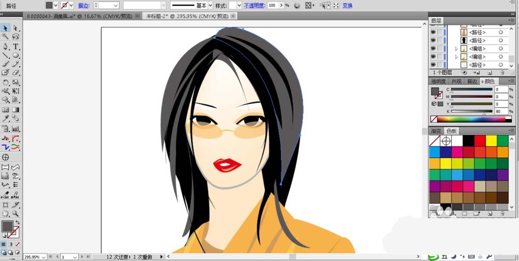Open the artboard number dropdown

(x=75, y=257)
